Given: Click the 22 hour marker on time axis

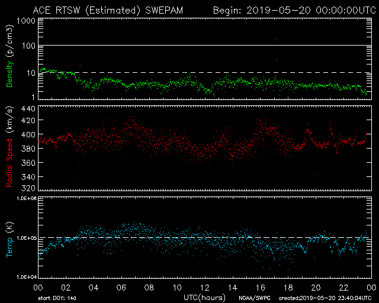Looking at the screenshot, I should point(343,287).
